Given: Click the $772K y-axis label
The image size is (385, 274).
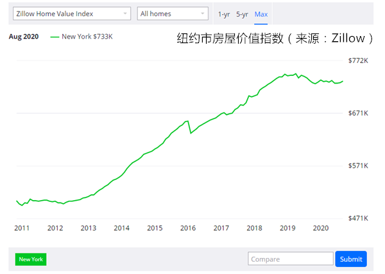Looking at the screenshot, I should (358, 60).
